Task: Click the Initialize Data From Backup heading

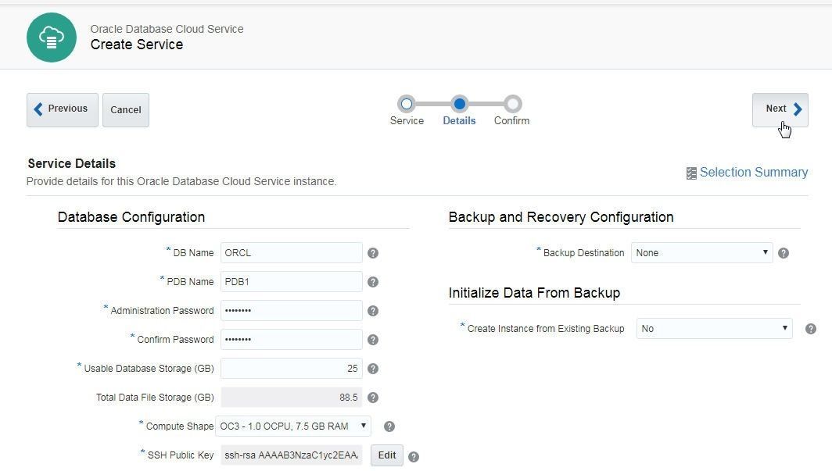Action: pos(534,293)
